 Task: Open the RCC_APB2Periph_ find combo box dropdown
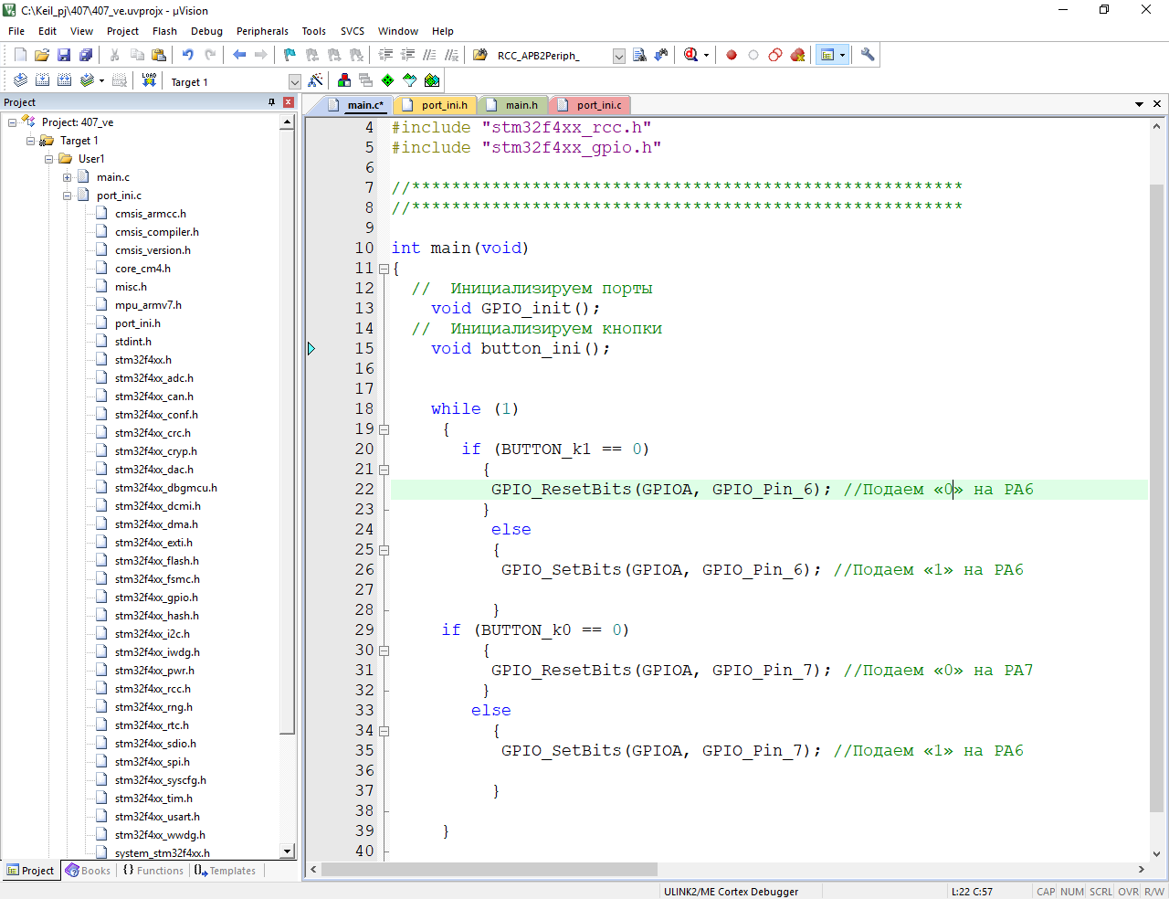tap(618, 56)
